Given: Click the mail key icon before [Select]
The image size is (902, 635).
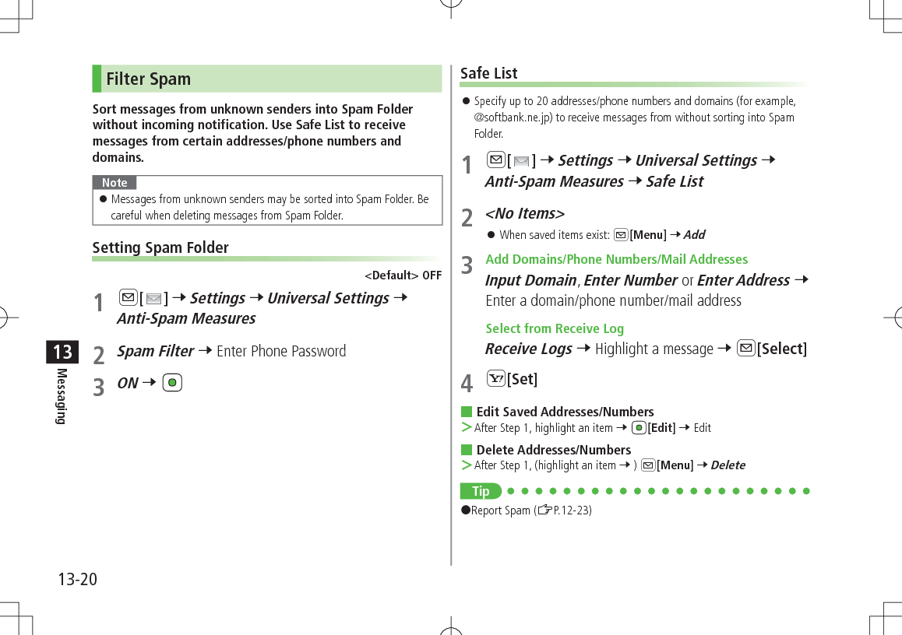Looking at the screenshot, I should [x=746, y=348].
